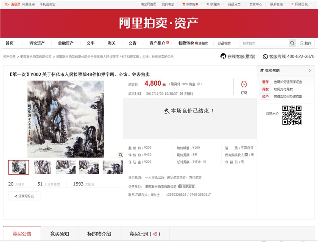Expand 网站导航 dropdown arrow

pos(311,4)
